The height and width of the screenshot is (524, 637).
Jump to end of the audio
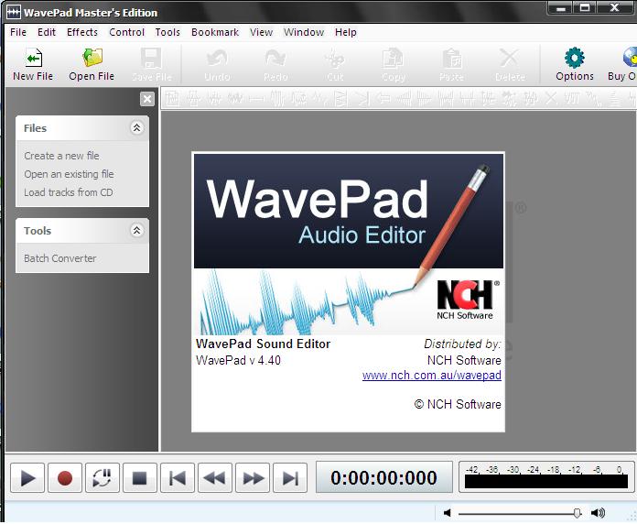(290, 477)
